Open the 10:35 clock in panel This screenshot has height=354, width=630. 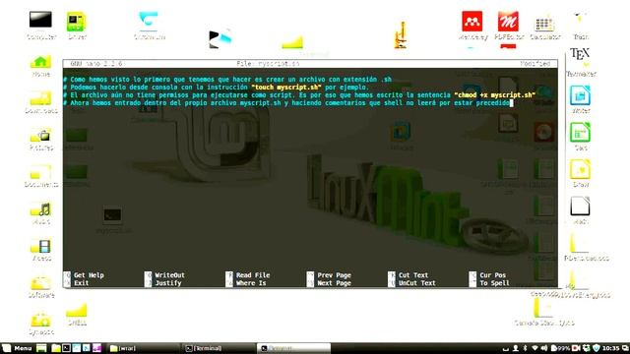[x=610, y=348]
